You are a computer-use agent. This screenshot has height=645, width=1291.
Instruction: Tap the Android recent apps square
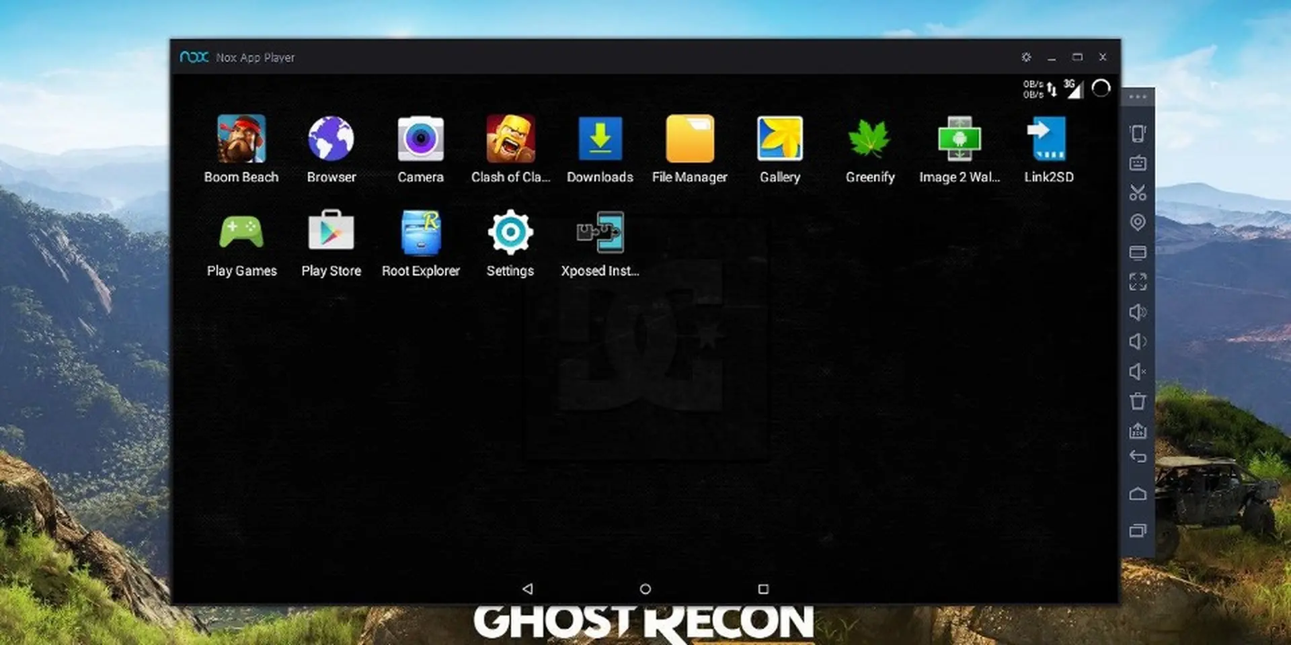(x=763, y=589)
